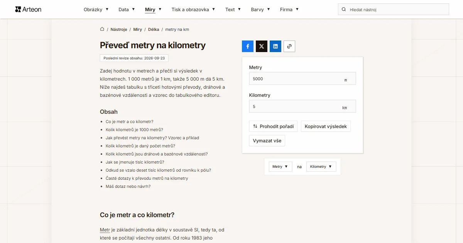
Task: Go to Délka breadcrumb
Action: click(154, 29)
